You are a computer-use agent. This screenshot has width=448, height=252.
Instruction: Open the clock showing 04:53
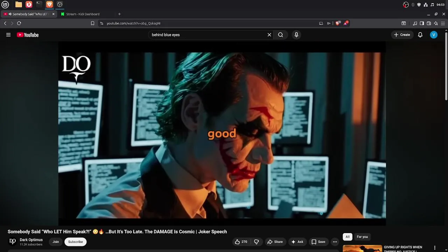coord(441,5)
